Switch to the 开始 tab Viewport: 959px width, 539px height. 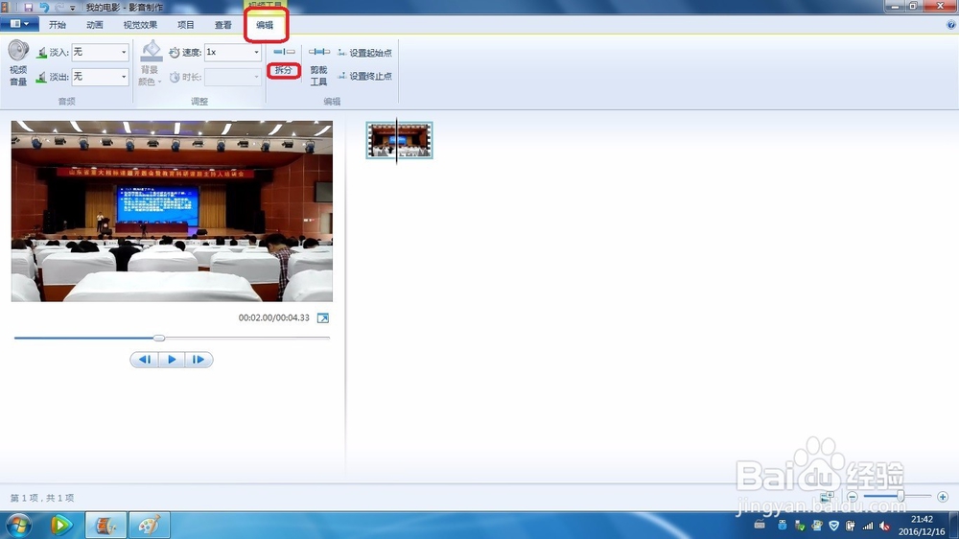pyautogui.click(x=58, y=25)
